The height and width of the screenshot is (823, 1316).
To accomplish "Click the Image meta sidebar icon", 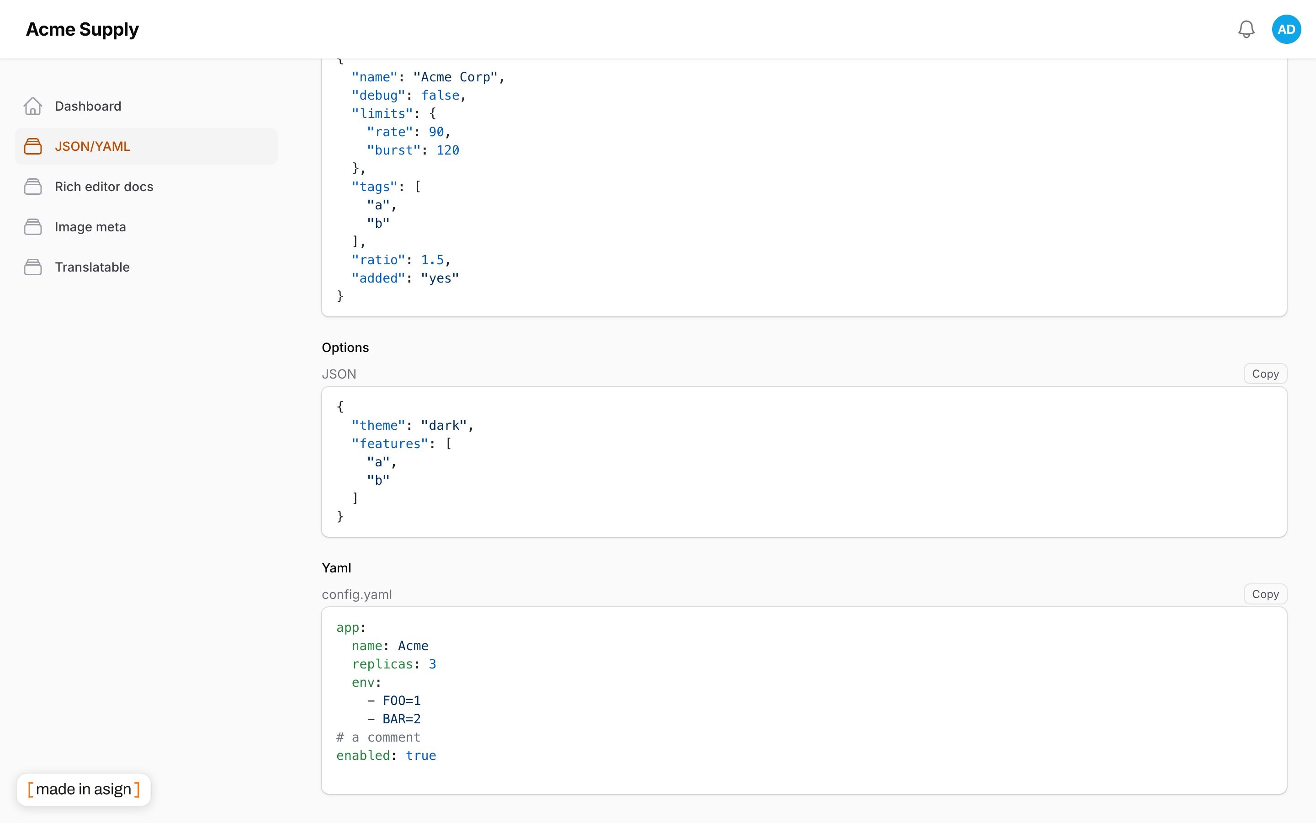I will [33, 227].
